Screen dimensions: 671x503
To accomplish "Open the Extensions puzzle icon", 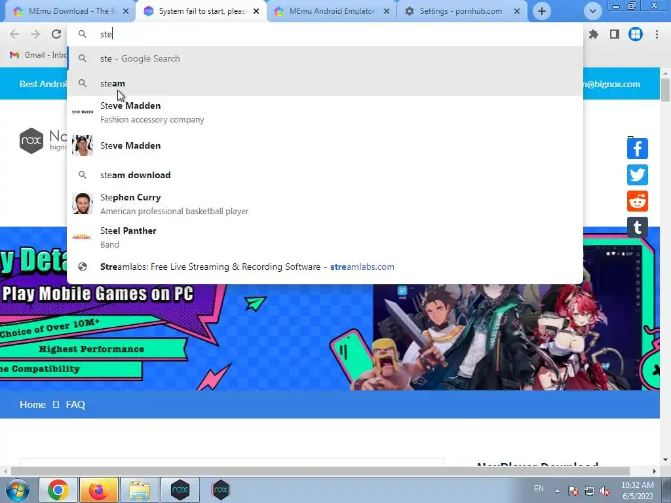I will coord(594,34).
